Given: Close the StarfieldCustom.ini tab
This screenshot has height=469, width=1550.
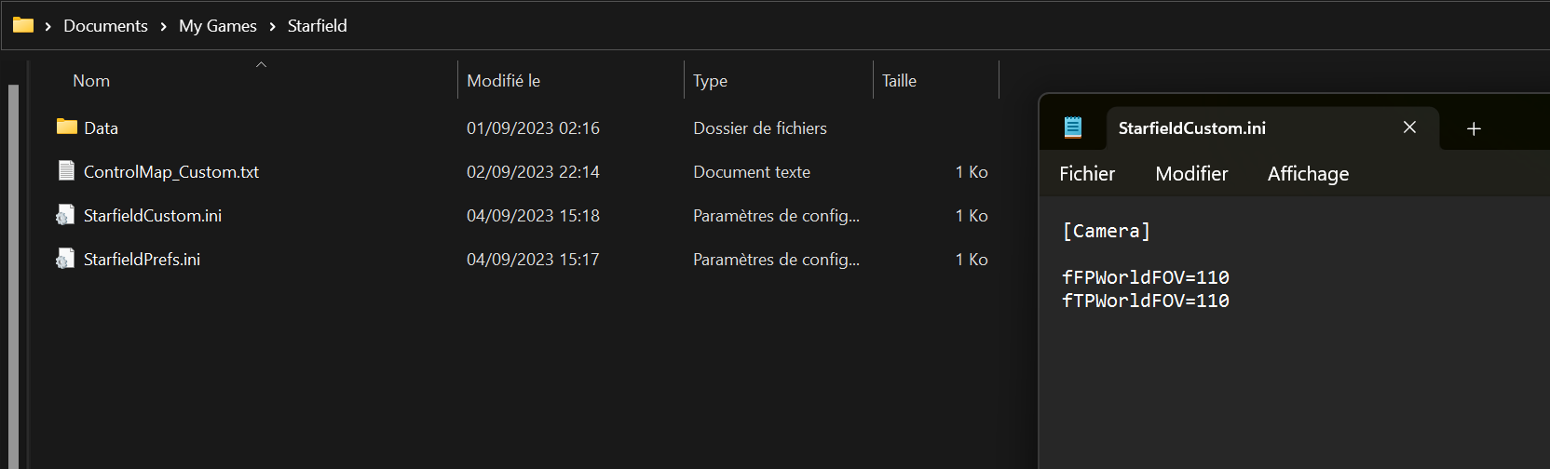Looking at the screenshot, I should [1409, 127].
